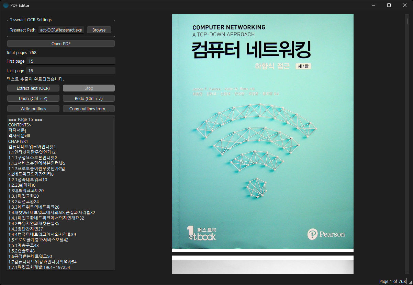Close the PDF Editor window
This screenshot has width=413, height=285.
tap(405, 5)
